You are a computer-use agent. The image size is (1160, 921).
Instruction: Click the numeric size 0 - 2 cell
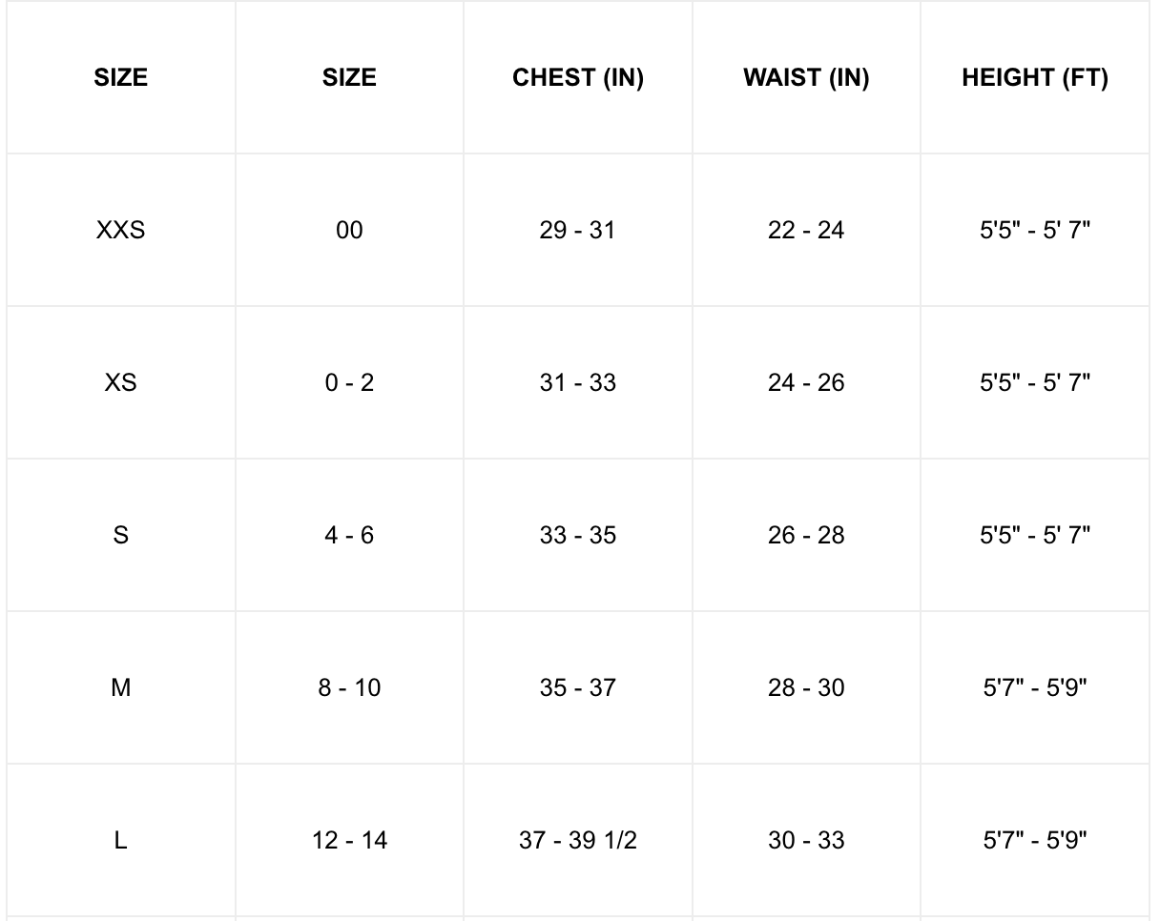coord(349,382)
